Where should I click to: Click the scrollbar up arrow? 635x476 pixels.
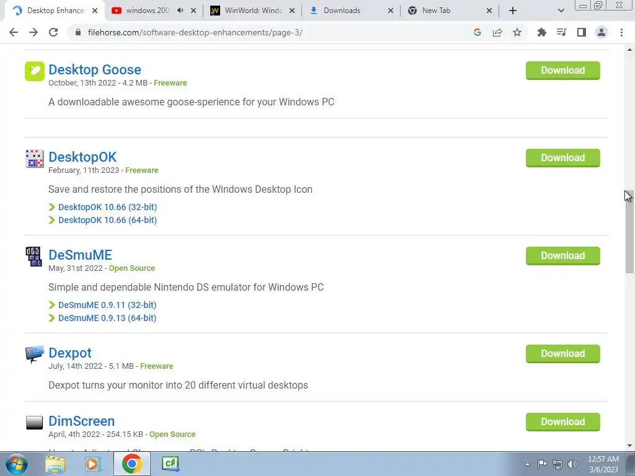[629, 50]
